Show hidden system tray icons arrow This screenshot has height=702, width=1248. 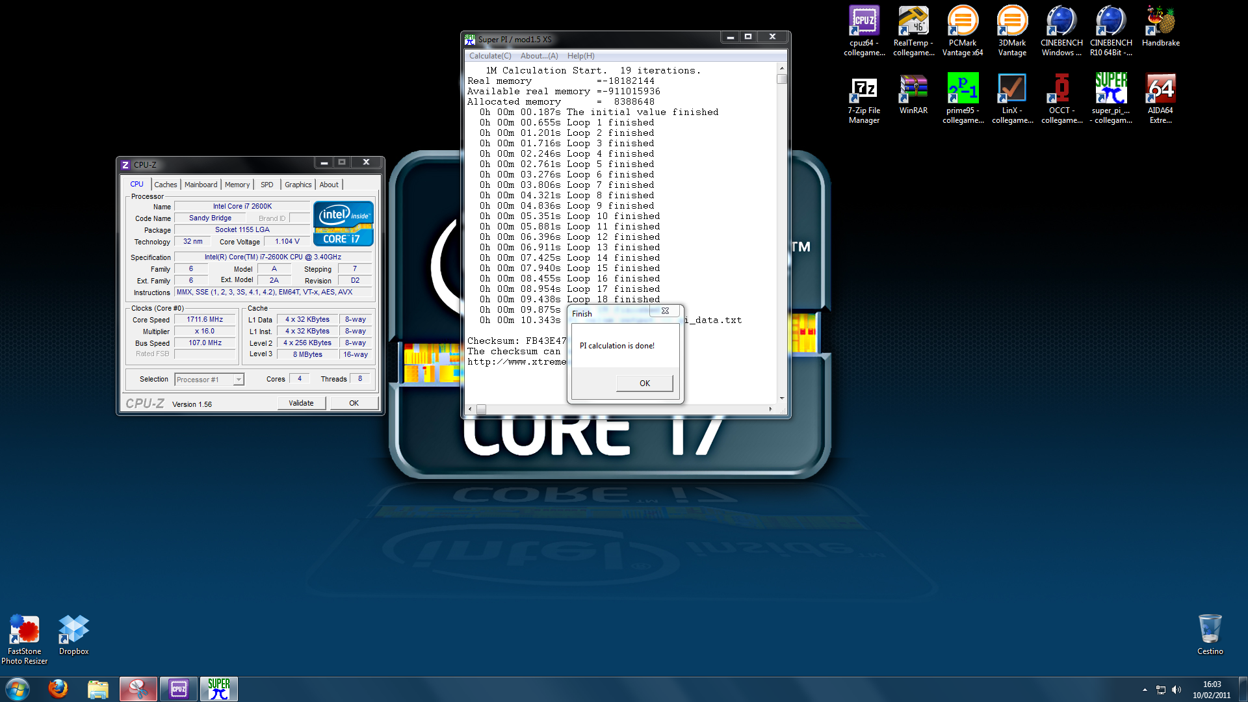coord(1145,690)
